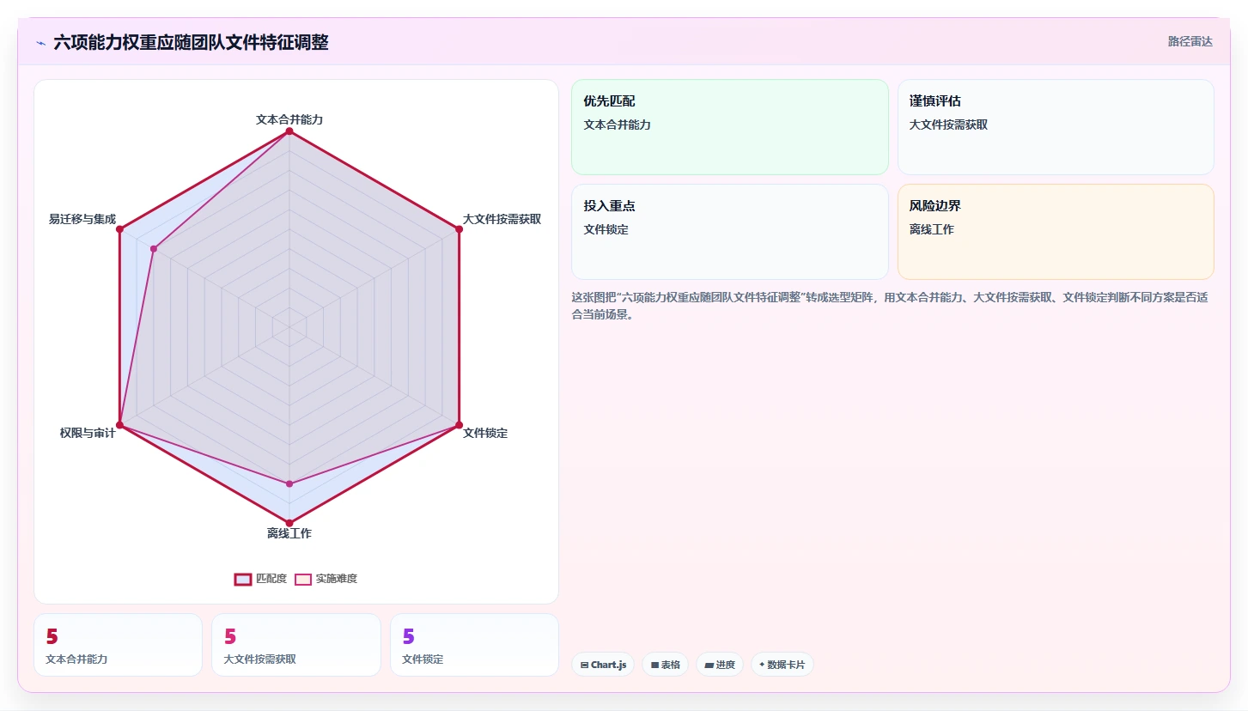Click the 大文件按需获取 radar axis label
1248x711 pixels.
point(502,219)
